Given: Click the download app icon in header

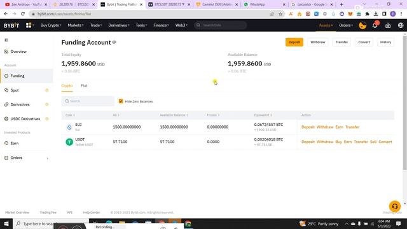Looking at the screenshot, I should point(388,25).
